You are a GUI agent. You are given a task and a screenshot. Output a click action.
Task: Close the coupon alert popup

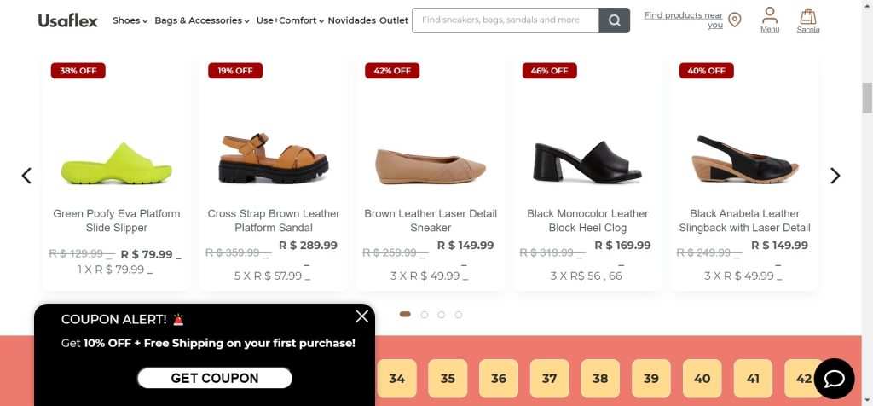pyautogui.click(x=362, y=316)
